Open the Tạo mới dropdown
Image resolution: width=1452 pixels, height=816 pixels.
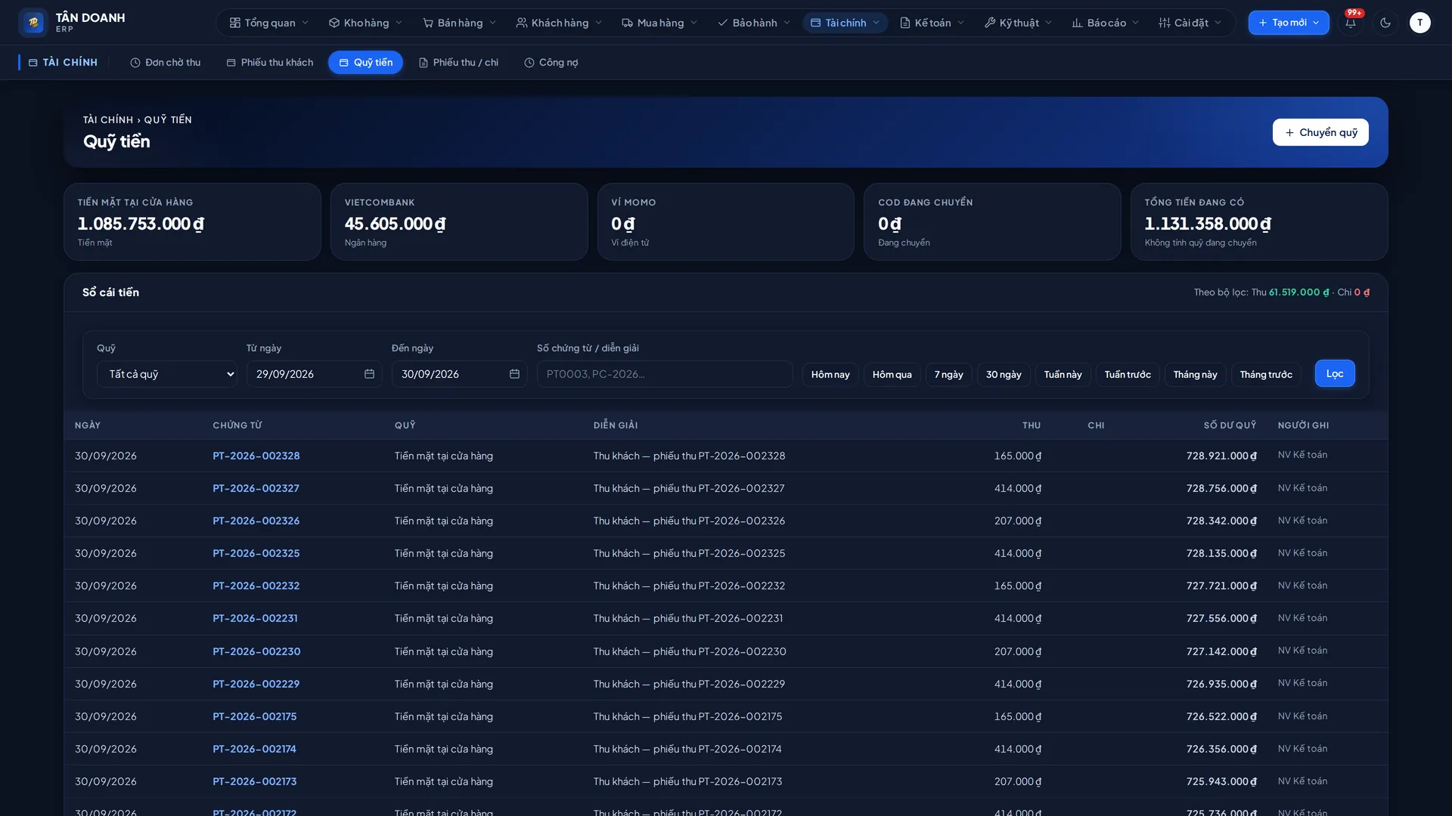pyautogui.click(x=1289, y=23)
